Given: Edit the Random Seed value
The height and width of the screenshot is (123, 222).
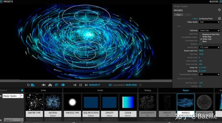Looking at the screenshot, I should tap(200, 57).
